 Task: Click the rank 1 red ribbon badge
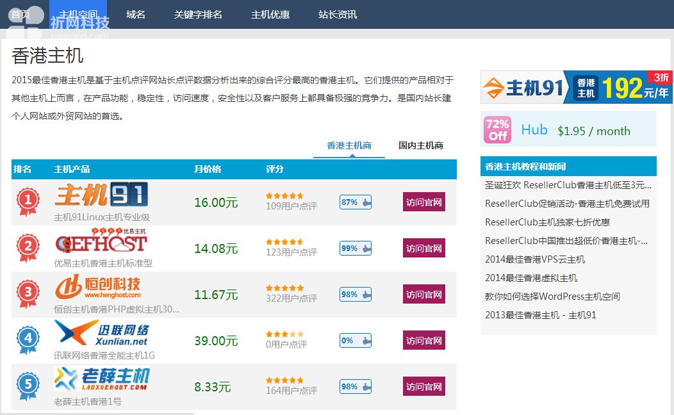point(28,202)
